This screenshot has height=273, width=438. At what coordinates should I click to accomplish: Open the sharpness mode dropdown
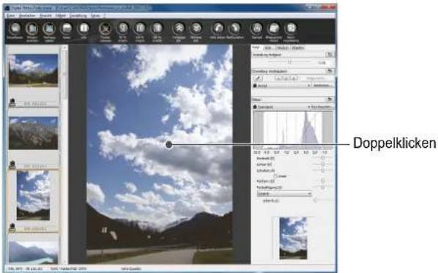tap(284, 194)
